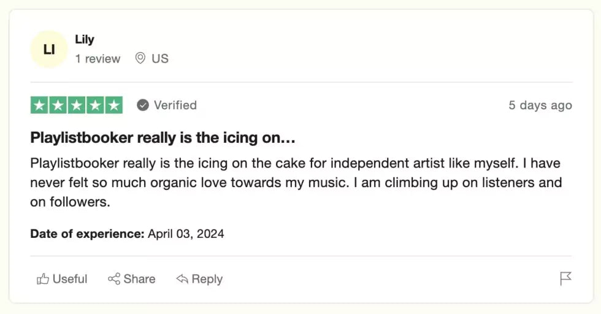Flag this review using the flag icon
Viewport: 601px width, 314px height.
[x=565, y=279]
